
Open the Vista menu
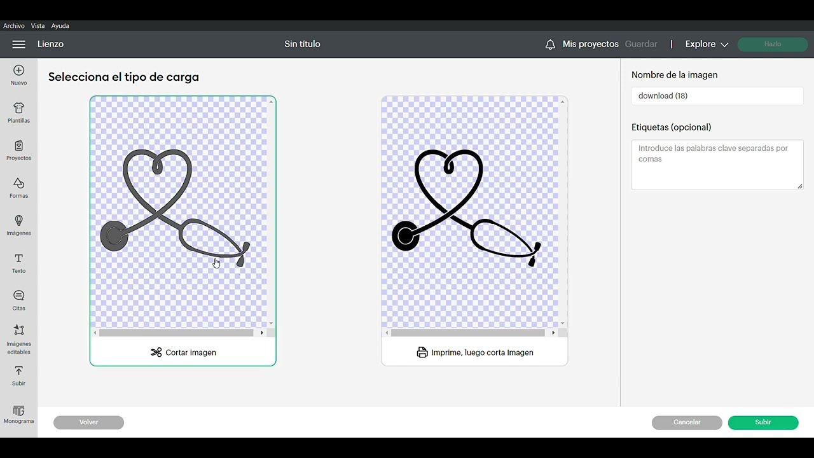click(x=38, y=26)
